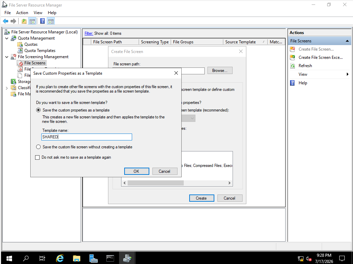Open the Action menu
Image resolution: width=353 pixels, height=264 pixels.
[x=22, y=13]
